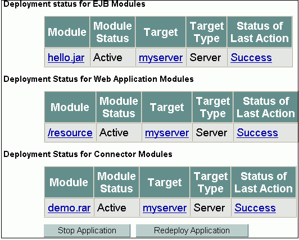Open the /resource web module link
The height and width of the screenshot is (240, 299).
(x=70, y=133)
